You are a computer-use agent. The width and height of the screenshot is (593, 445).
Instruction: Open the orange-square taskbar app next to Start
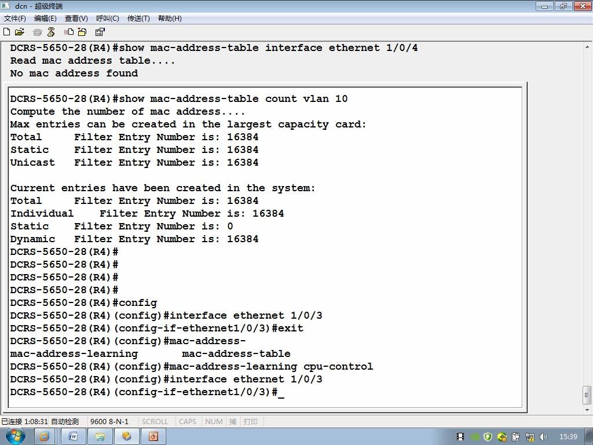tap(45, 437)
